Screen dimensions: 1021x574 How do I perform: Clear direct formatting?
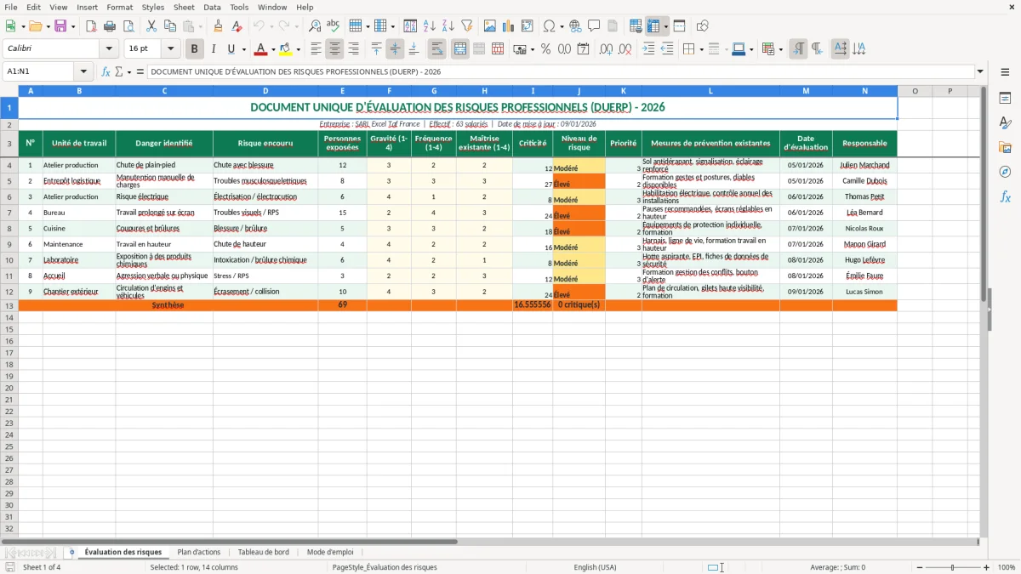(237, 26)
